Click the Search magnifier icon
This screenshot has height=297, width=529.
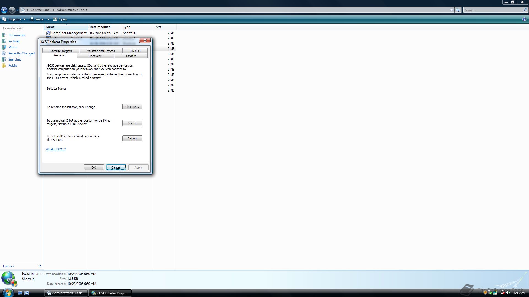click(525, 10)
